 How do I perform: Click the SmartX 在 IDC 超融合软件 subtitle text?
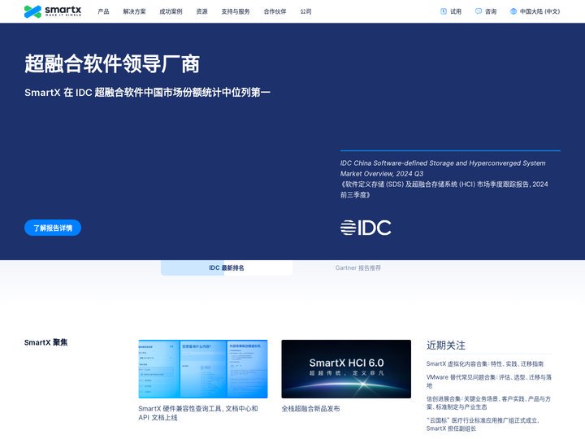147,92
